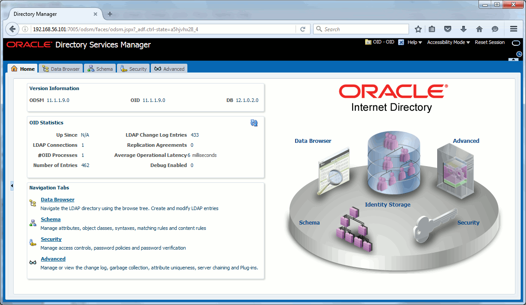Click the Schema icon in Navigation Tabs

[x=33, y=223]
